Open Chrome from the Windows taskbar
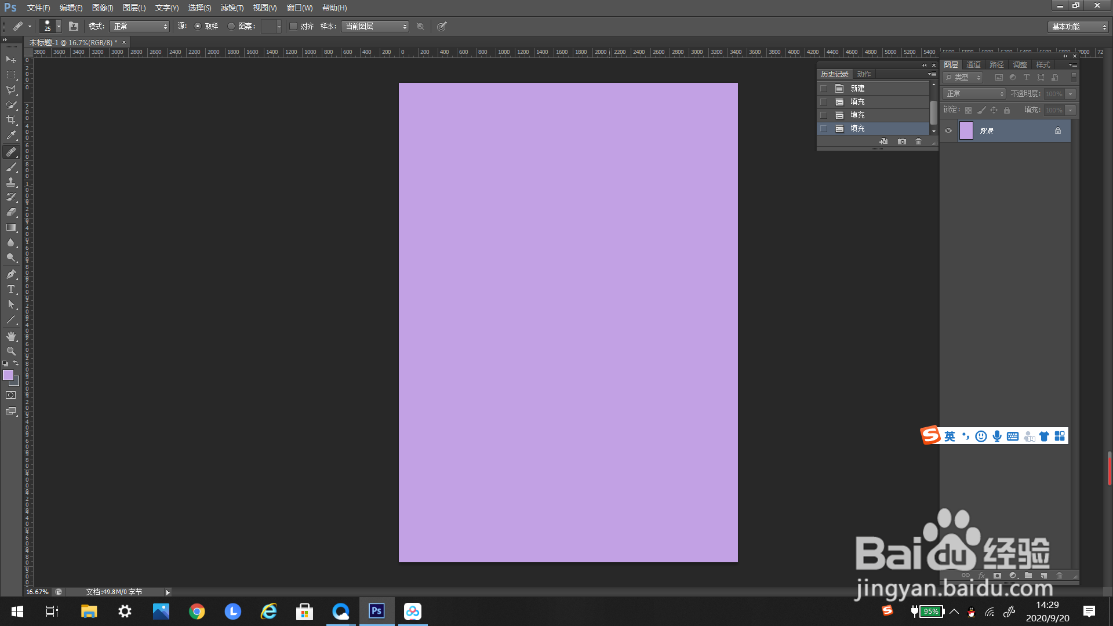This screenshot has width=1113, height=626. (x=197, y=612)
